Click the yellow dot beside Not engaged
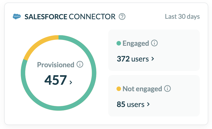The image size is (212, 129). pyautogui.click(x=119, y=89)
